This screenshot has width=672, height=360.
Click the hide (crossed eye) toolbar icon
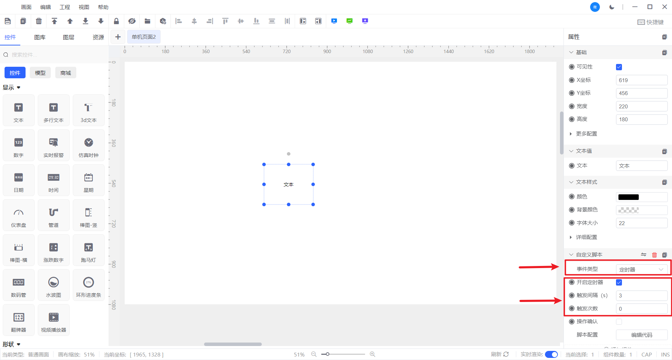(132, 21)
